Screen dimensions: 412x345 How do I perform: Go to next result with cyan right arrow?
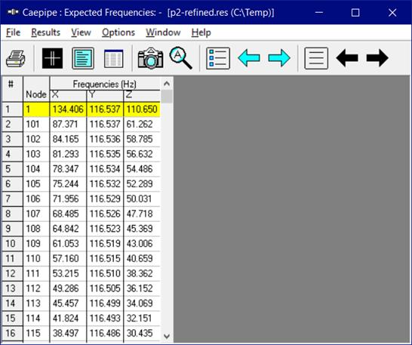pyautogui.click(x=279, y=58)
